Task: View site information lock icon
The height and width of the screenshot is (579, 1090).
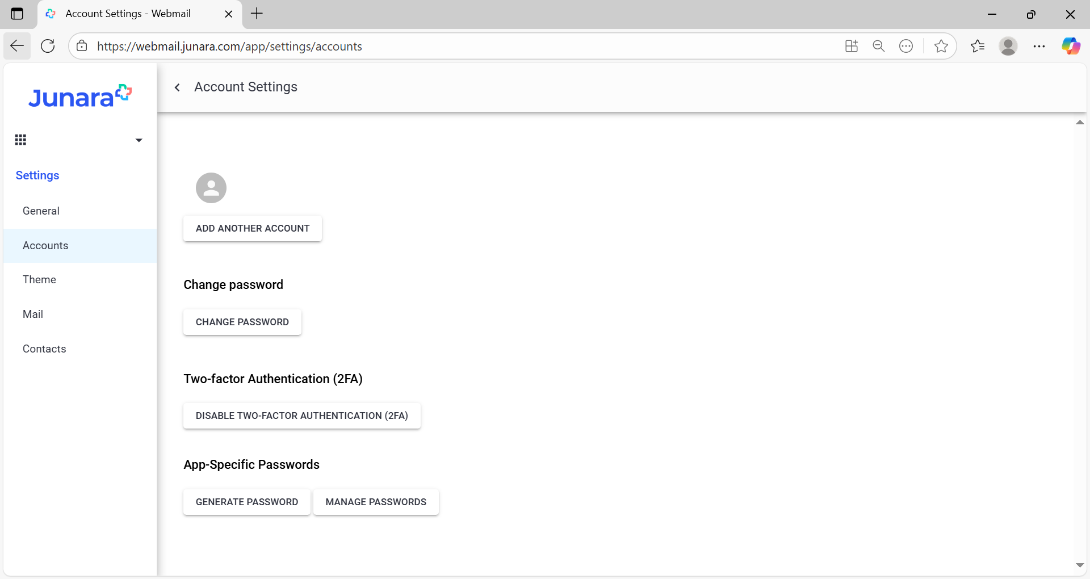Action: click(x=82, y=46)
